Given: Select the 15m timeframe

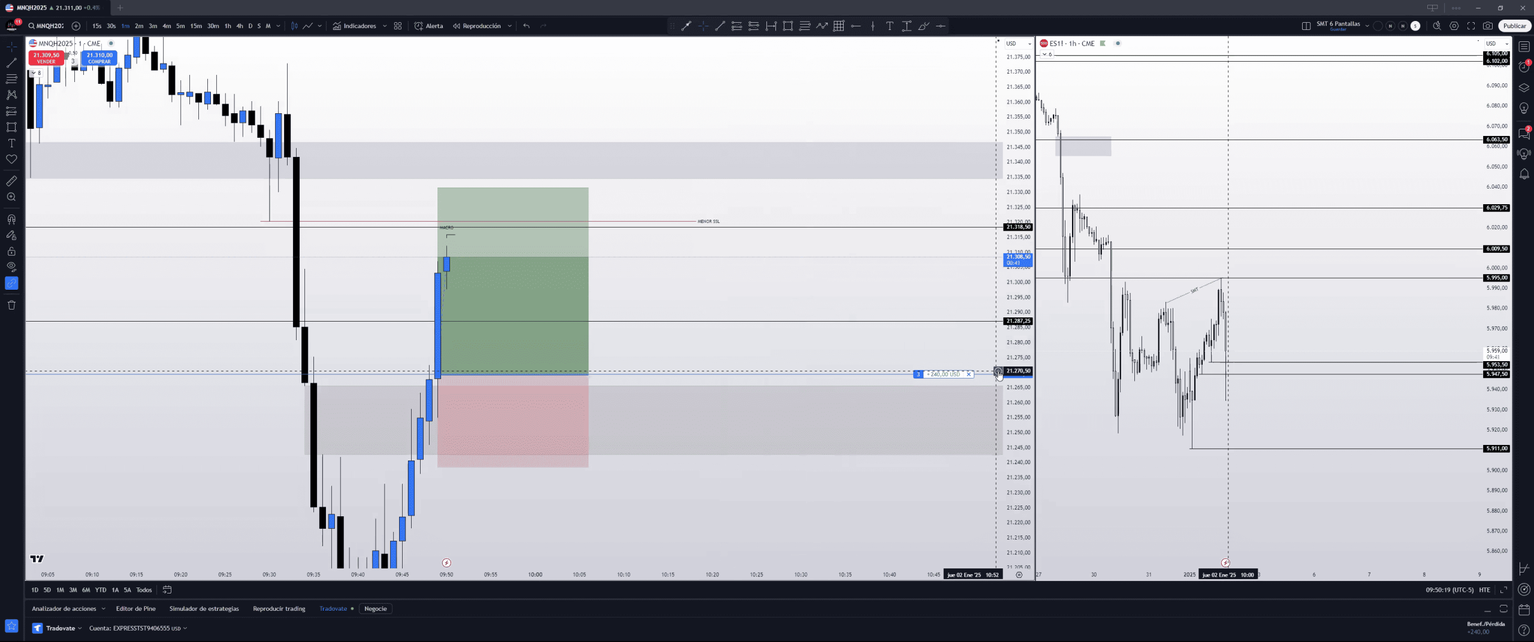Looking at the screenshot, I should pos(196,26).
